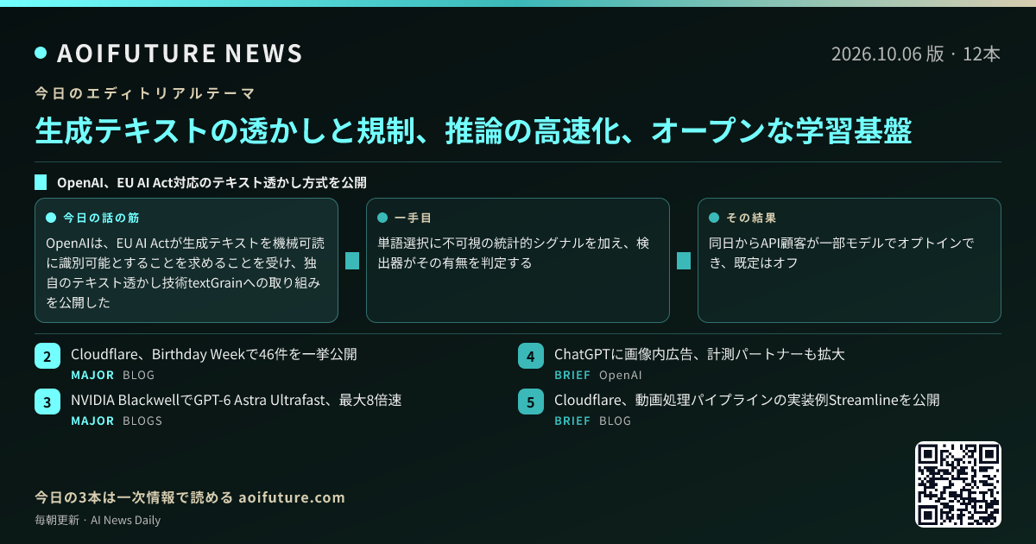This screenshot has width=1036, height=544.
Task: Select the 一手目 card
Action: tap(518, 260)
